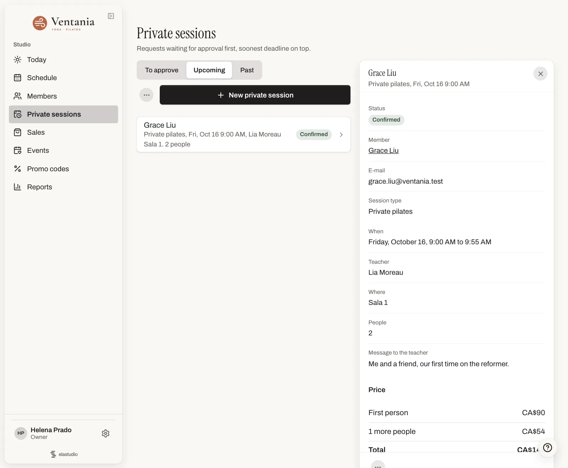Screen dimensions: 568x468
Task: Click the Today sun icon
Action: 17,60
